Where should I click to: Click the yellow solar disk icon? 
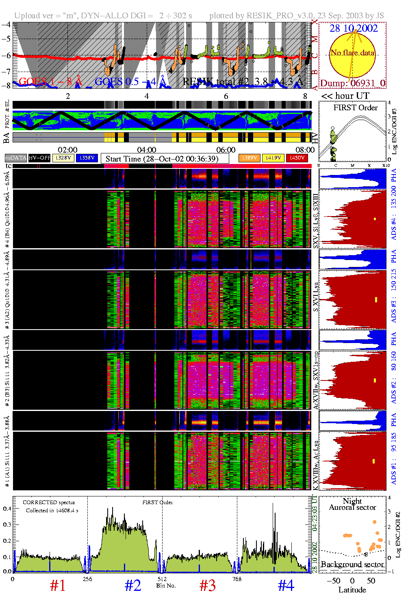(x=352, y=55)
